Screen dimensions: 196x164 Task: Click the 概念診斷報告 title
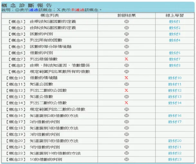(26, 5)
